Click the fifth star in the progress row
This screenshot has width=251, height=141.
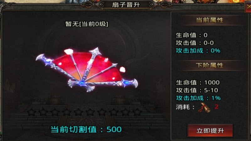click(x=78, y=112)
